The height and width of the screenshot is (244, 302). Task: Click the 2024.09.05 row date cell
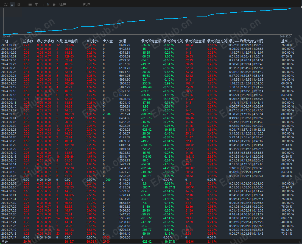pos(9,114)
